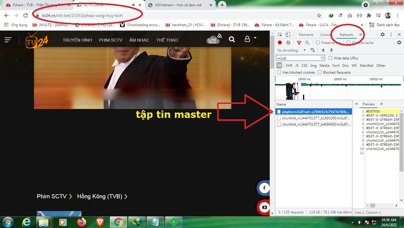Open No throttling dropdown
The height and width of the screenshot is (228, 404).
(292, 50)
